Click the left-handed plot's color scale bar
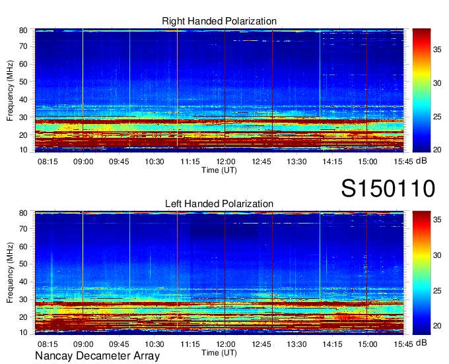The height and width of the screenshot is (364, 449). point(421,273)
